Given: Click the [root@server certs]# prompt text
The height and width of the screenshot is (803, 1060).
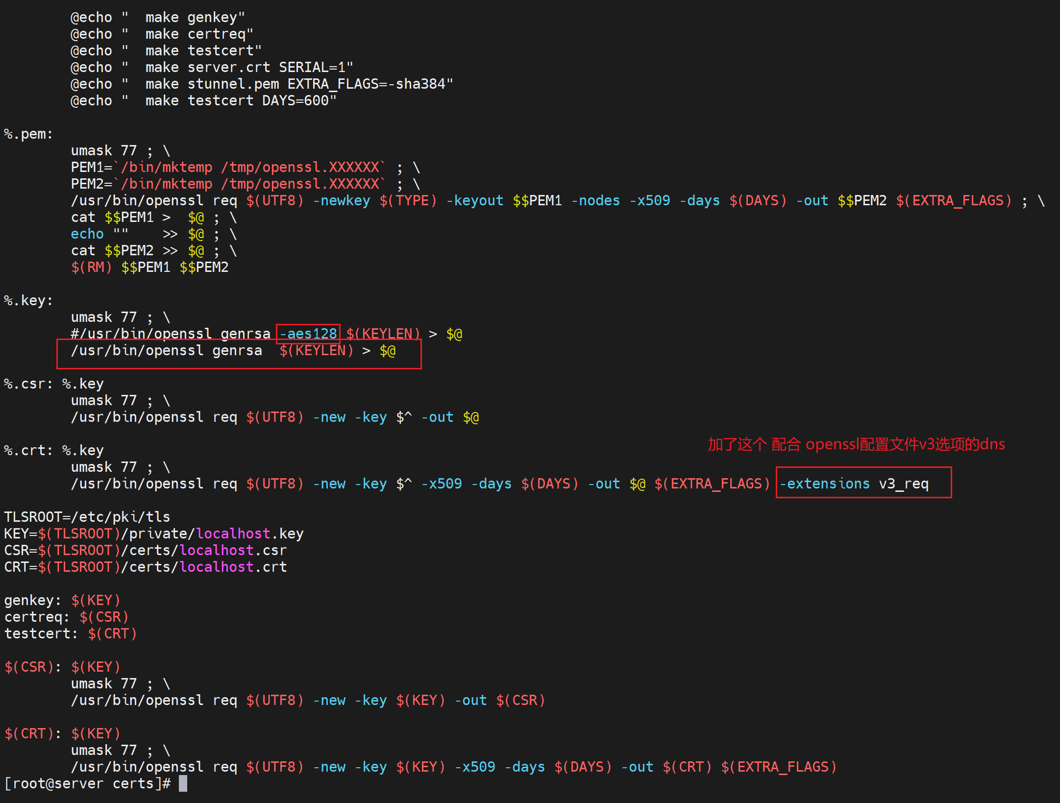Looking at the screenshot, I should coord(87,784).
